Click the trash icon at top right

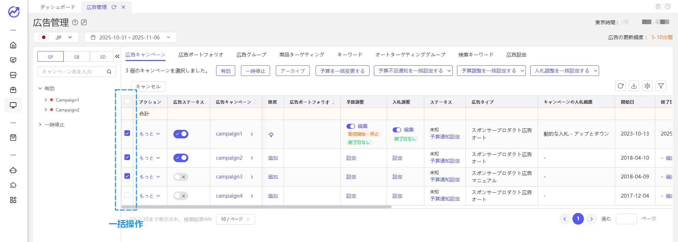click(x=658, y=6)
